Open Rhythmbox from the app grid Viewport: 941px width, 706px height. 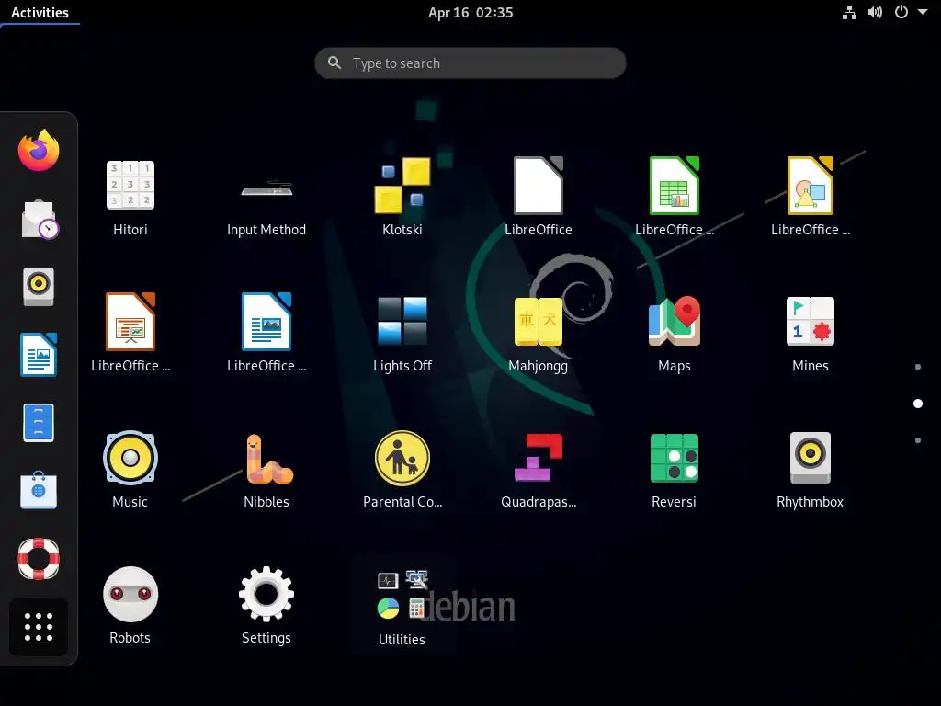click(811, 470)
